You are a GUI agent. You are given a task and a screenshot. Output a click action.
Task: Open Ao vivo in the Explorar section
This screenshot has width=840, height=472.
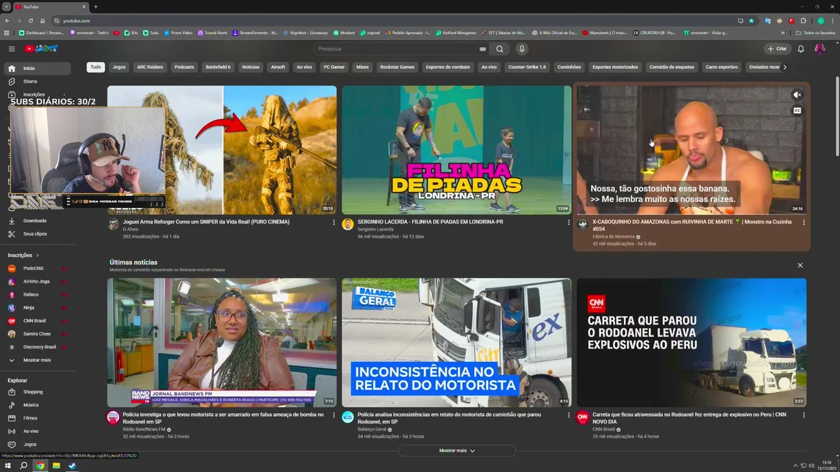(37, 431)
